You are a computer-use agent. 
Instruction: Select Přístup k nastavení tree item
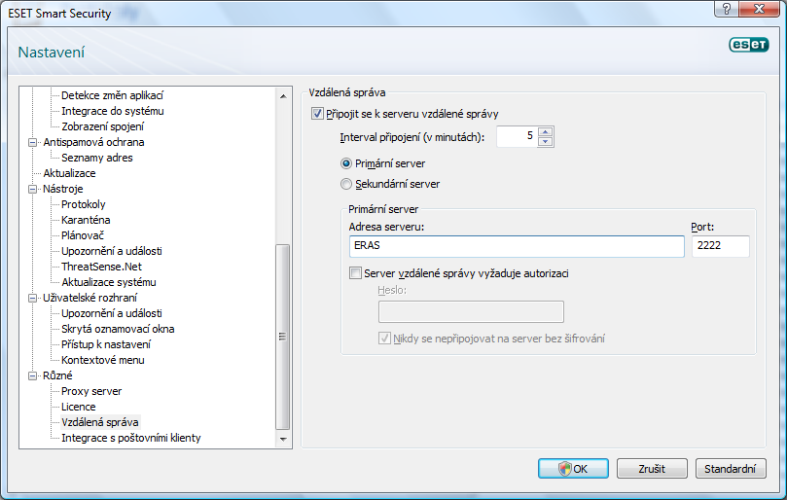(106, 344)
